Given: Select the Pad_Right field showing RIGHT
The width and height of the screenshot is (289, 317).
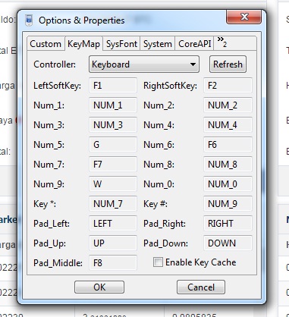Looking at the screenshot, I should [x=228, y=224].
